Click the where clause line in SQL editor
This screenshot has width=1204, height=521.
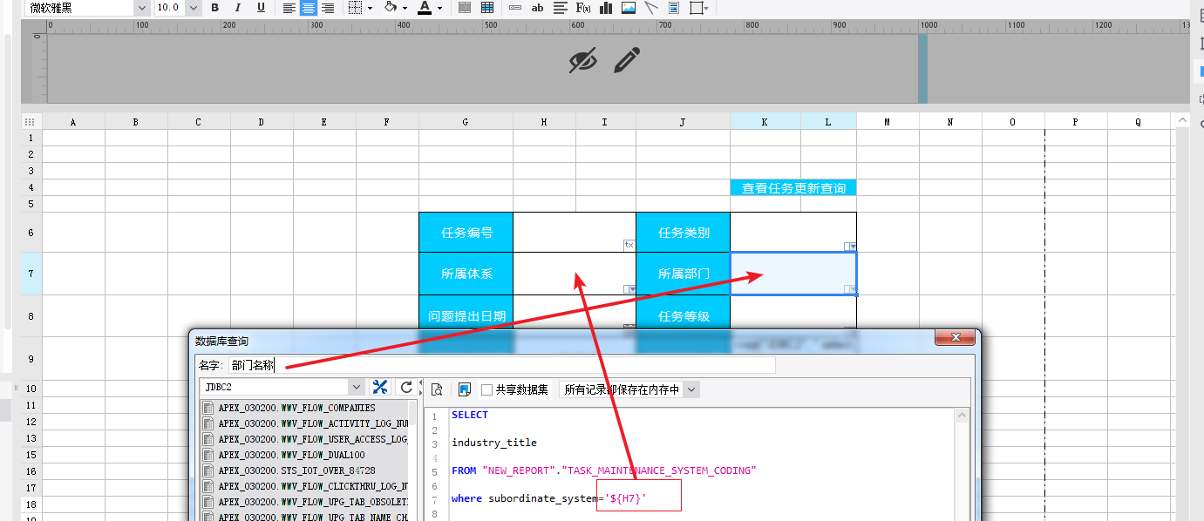[x=549, y=498]
